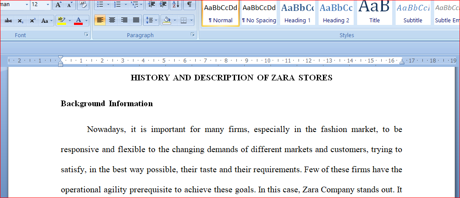Click the word 'responsive' in the document

[80, 150]
